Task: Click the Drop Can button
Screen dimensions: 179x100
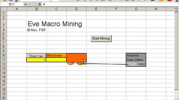Action: (36, 56)
